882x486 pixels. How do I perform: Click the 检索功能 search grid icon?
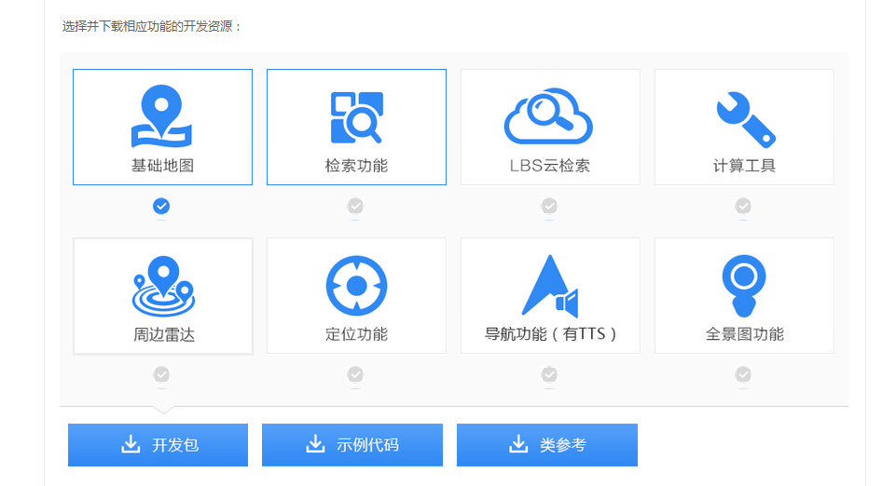(x=357, y=117)
